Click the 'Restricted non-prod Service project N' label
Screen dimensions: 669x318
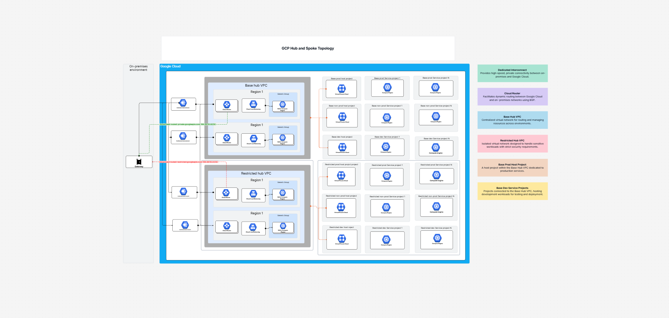click(x=436, y=196)
